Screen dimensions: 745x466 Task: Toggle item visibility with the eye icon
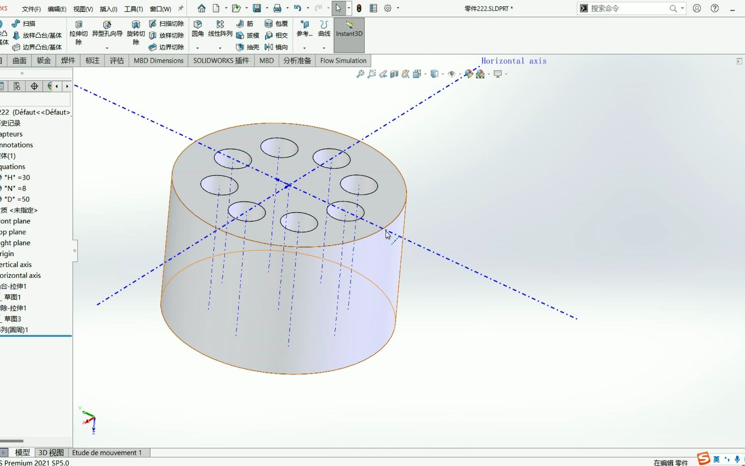[452, 74]
